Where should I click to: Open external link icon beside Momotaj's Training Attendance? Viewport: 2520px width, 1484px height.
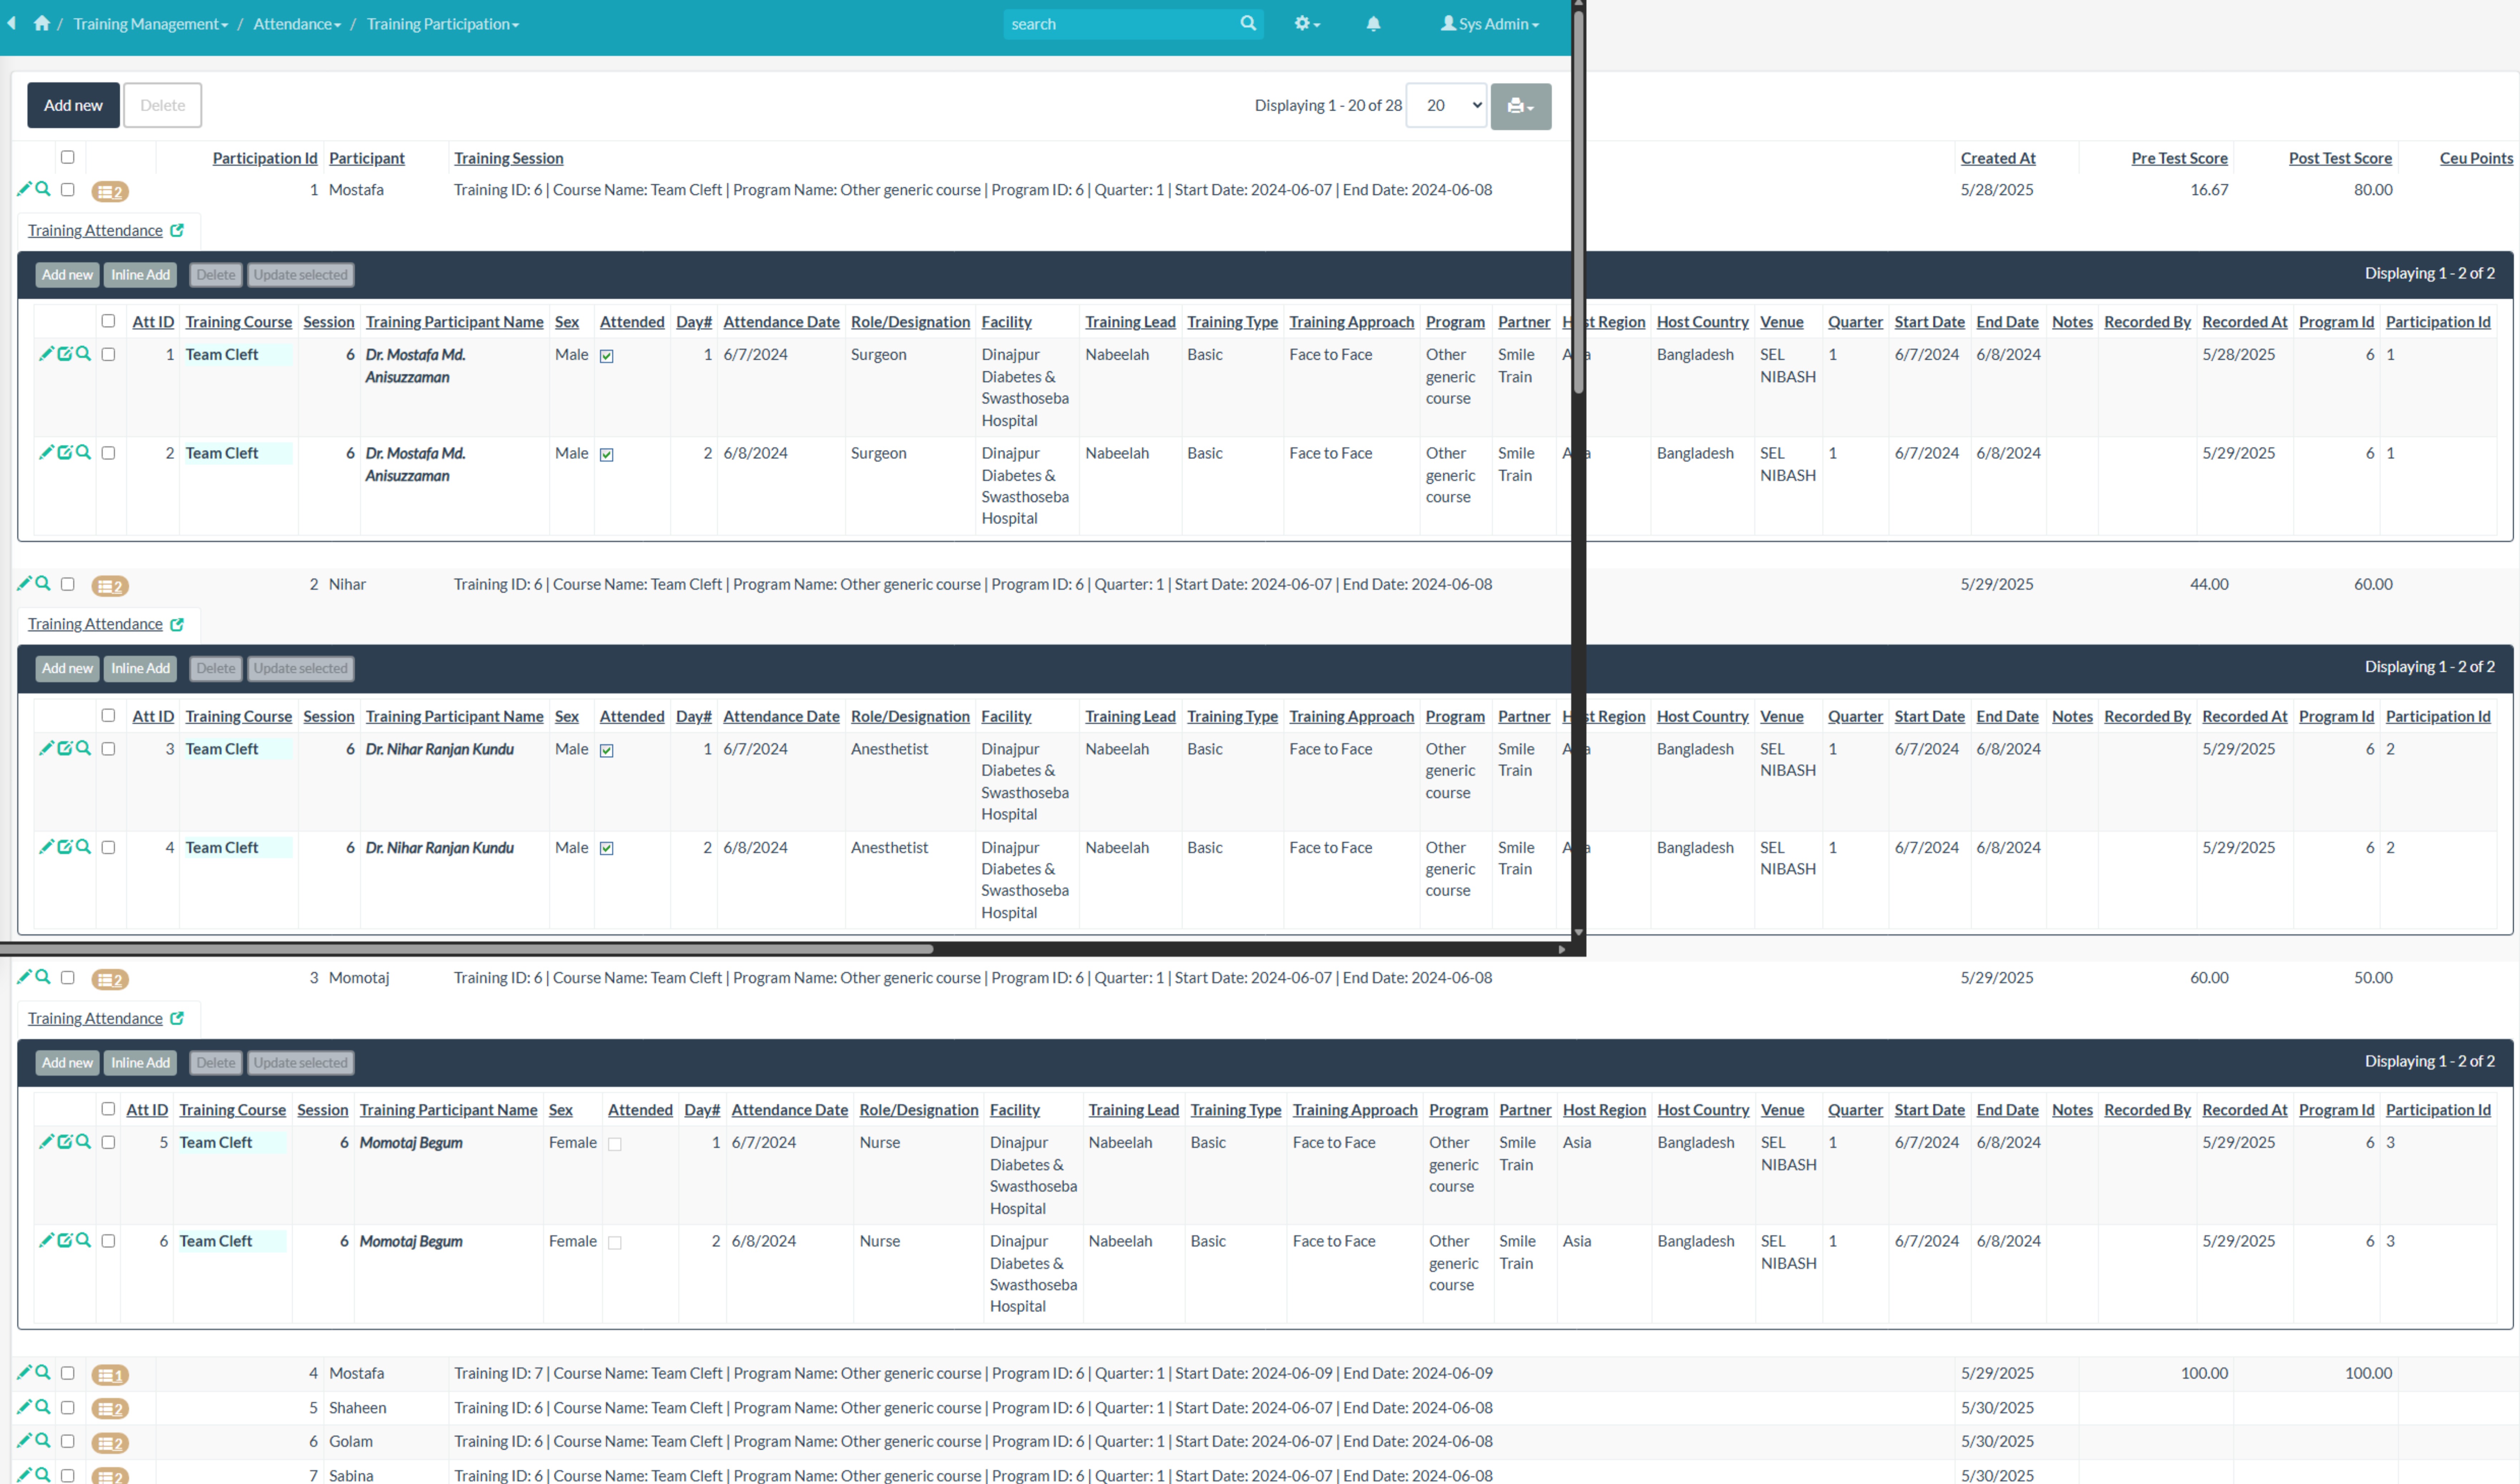177,1018
